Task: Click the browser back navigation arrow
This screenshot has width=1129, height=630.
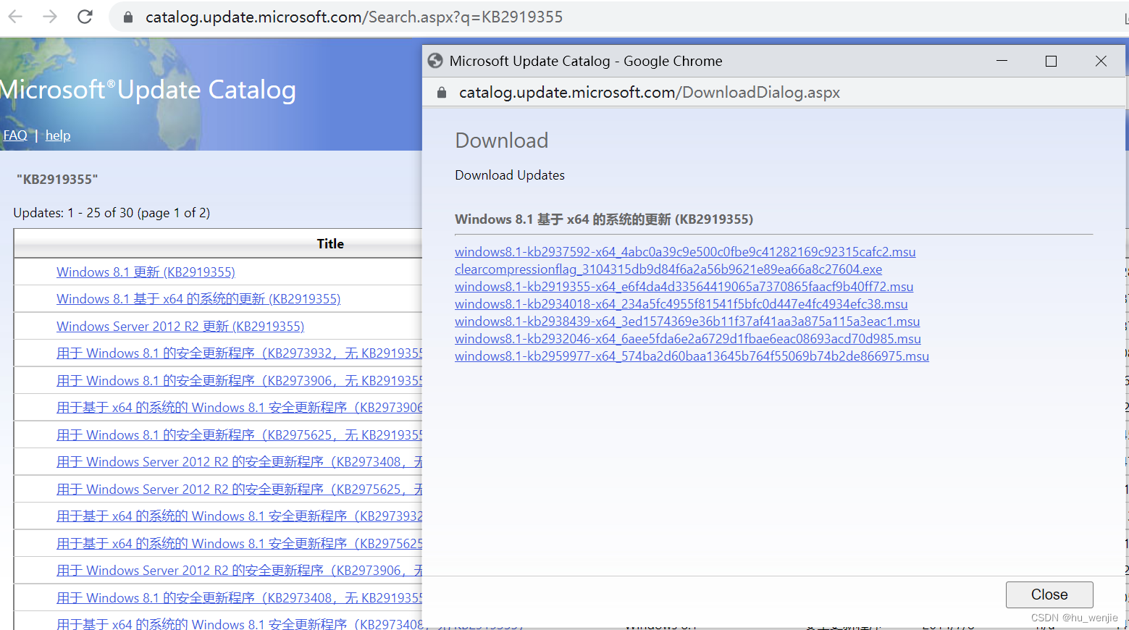Action: click(15, 16)
